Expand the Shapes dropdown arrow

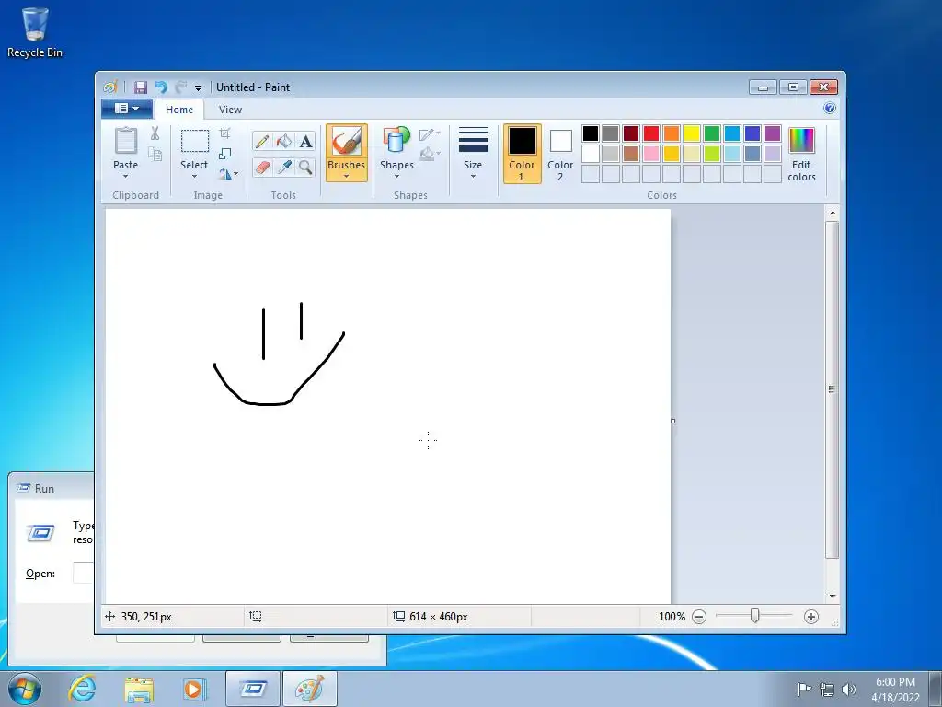396,177
